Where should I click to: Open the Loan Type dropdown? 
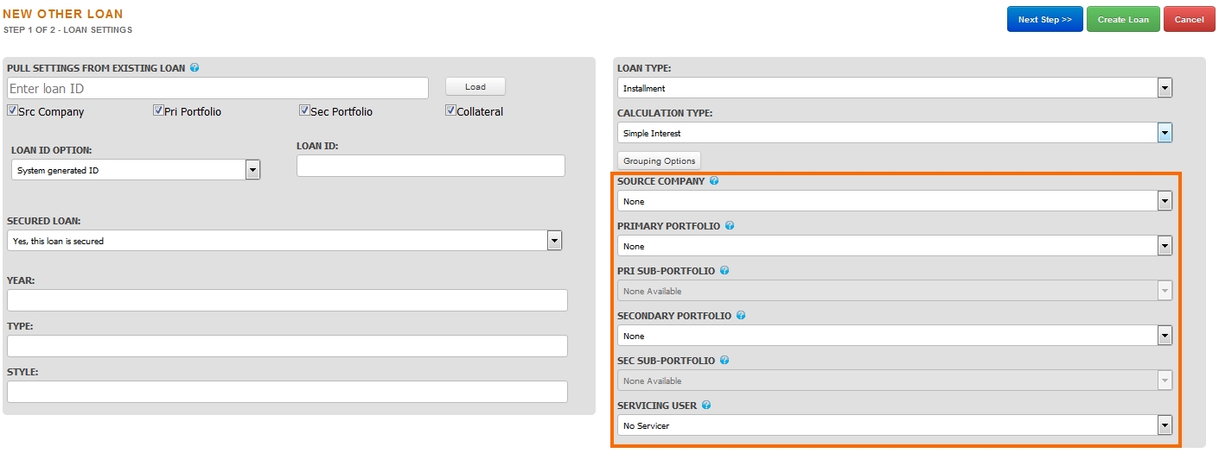pyautogui.click(x=895, y=88)
